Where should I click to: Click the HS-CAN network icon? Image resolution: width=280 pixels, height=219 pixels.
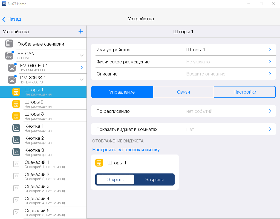[9, 55]
